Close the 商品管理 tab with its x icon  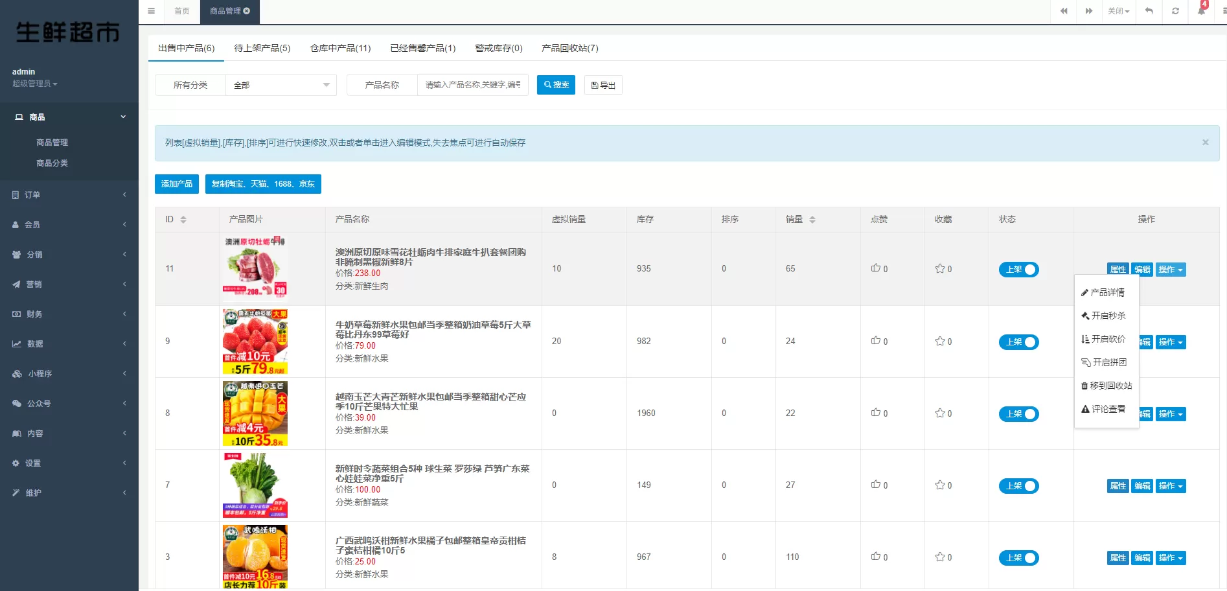[x=247, y=11]
